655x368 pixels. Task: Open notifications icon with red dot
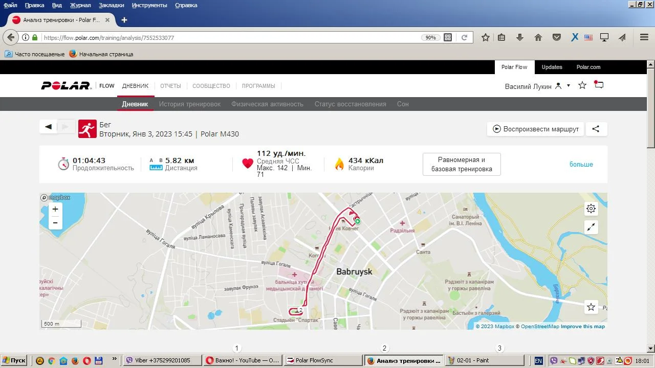click(599, 85)
